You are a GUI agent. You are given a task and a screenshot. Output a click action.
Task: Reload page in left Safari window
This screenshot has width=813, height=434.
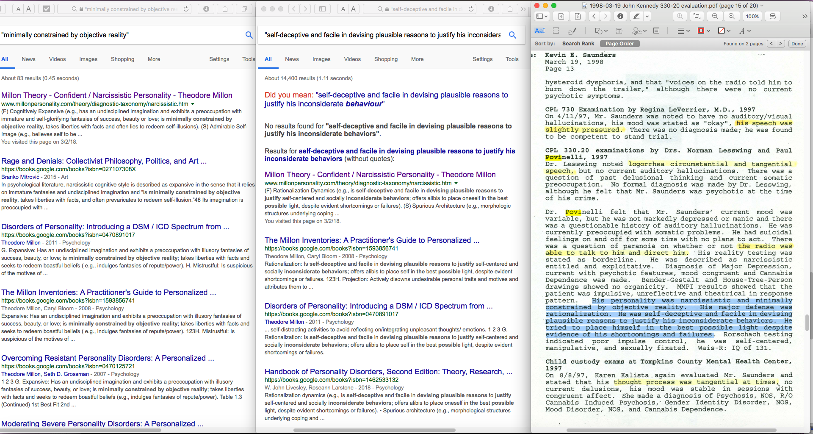click(186, 9)
